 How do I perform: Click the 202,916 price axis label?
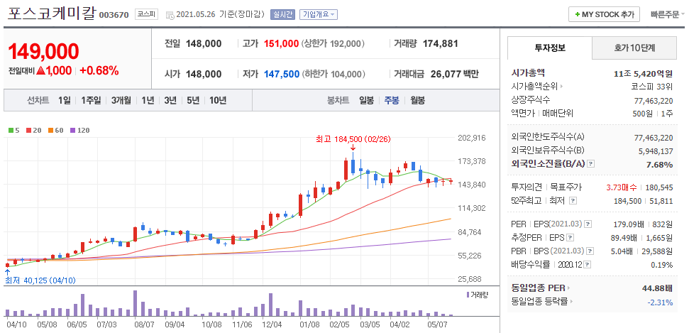click(x=471, y=138)
